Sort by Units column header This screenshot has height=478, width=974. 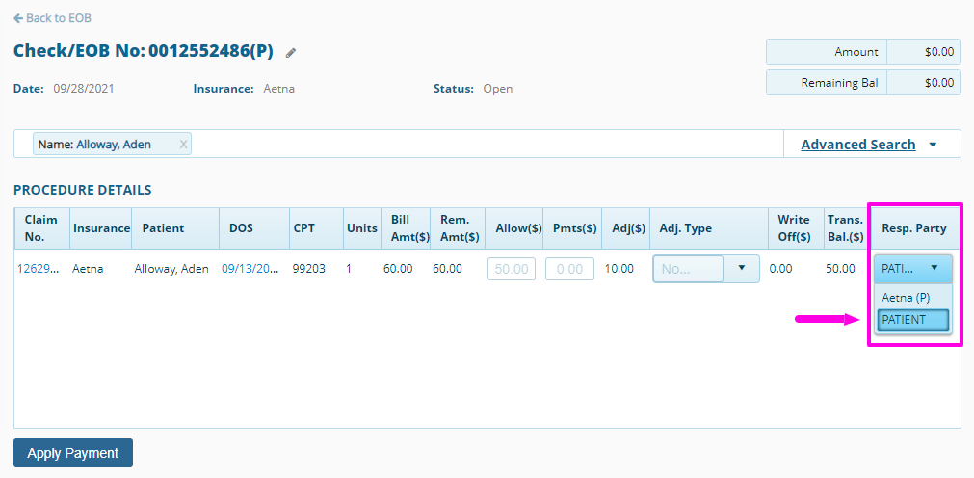point(362,228)
